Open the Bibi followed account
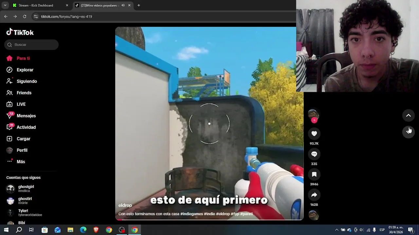The width and height of the screenshot is (419, 235). [x=16, y=223]
